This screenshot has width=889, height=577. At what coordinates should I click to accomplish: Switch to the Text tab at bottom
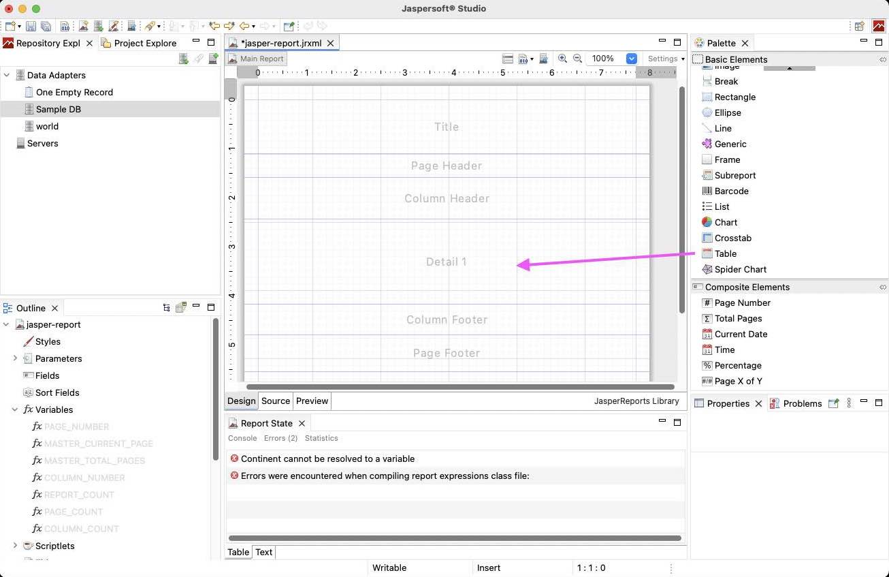pos(263,552)
